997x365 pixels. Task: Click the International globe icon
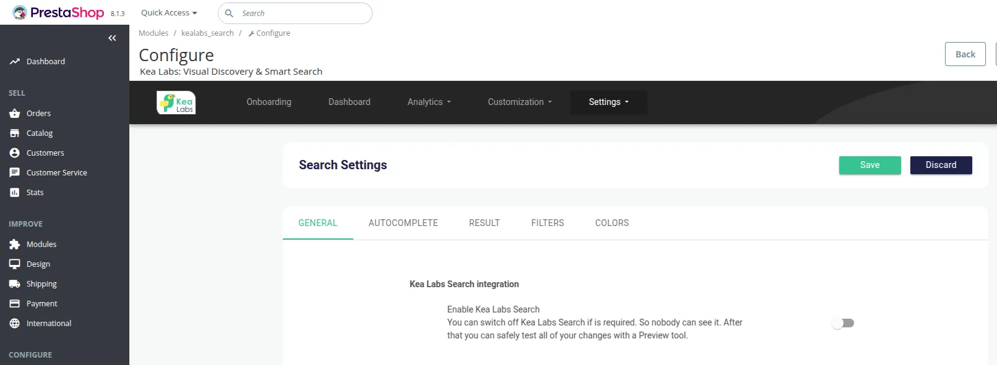point(15,324)
